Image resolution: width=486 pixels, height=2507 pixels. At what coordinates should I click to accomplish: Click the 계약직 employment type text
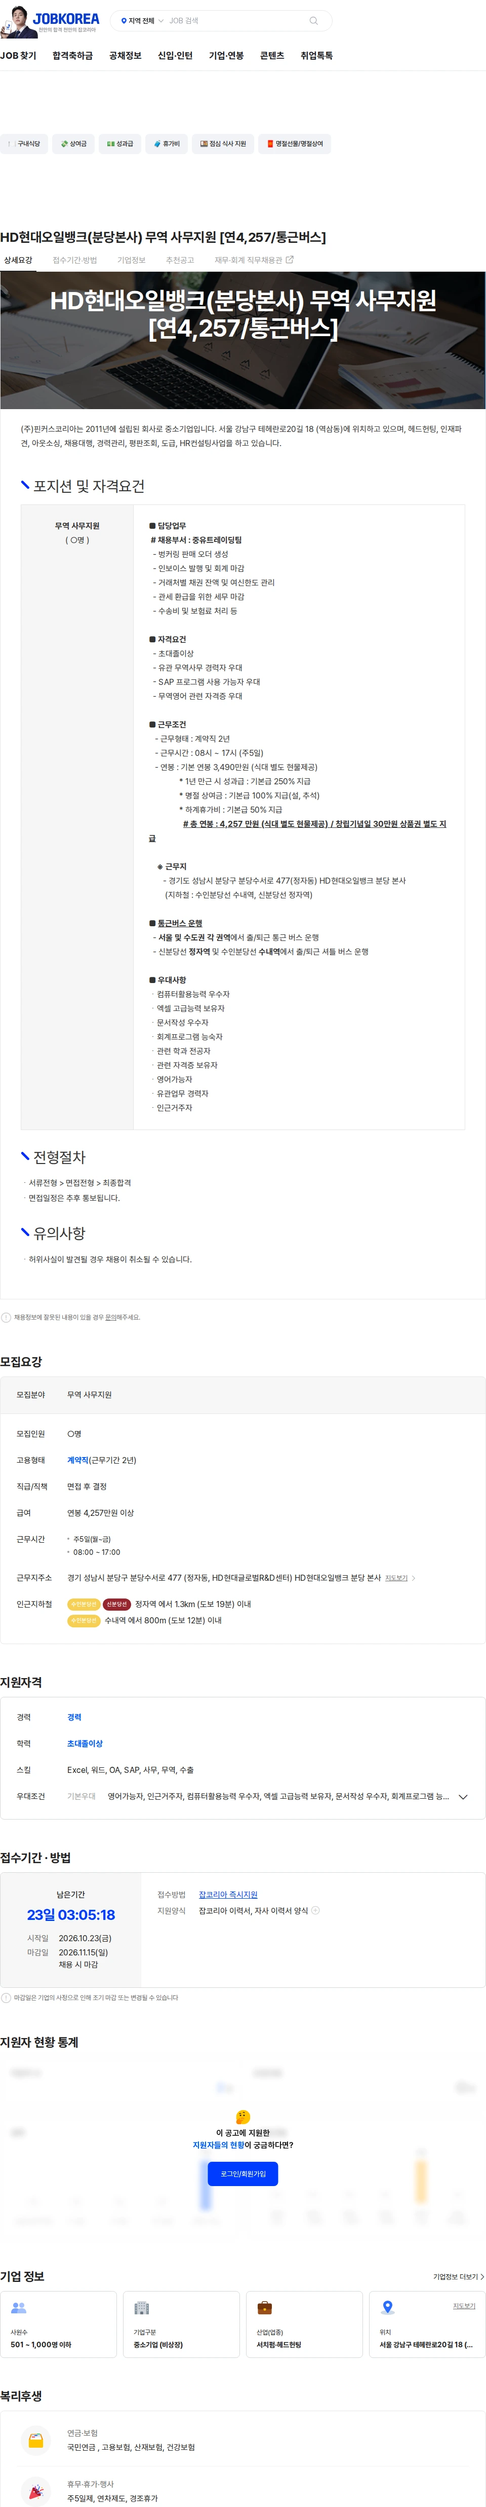[78, 1460]
